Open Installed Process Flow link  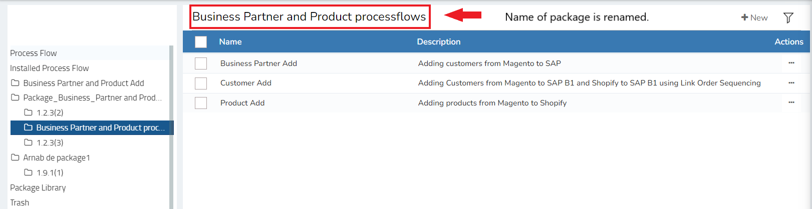pyautogui.click(x=49, y=68)
